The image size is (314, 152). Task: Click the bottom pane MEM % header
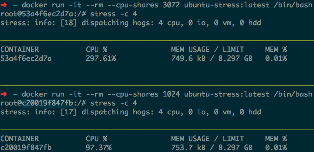tap(276, 138)
